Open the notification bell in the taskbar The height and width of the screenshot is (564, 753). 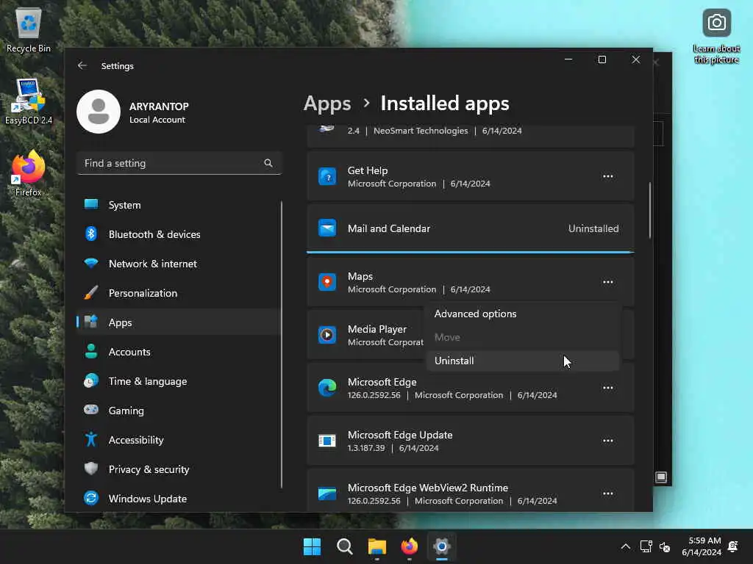coord(733,546)
